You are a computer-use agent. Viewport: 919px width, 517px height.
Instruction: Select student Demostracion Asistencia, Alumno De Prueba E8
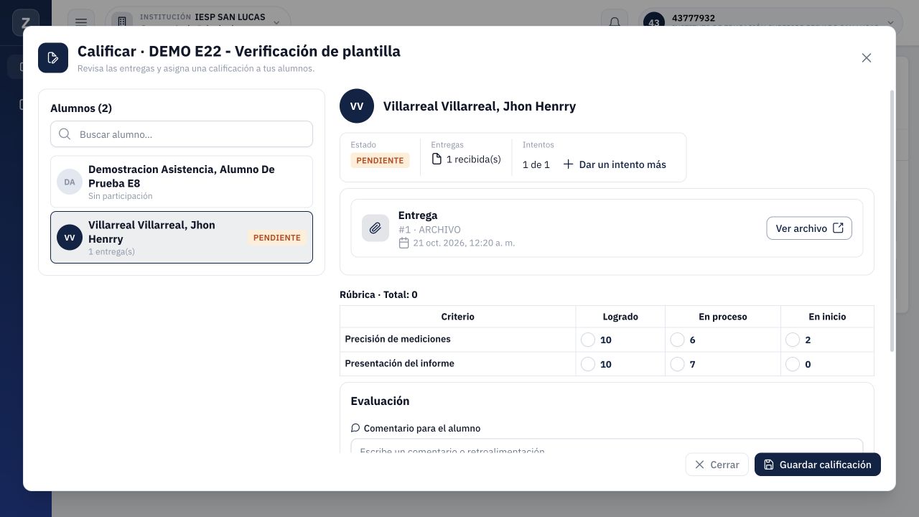point(182,182)
